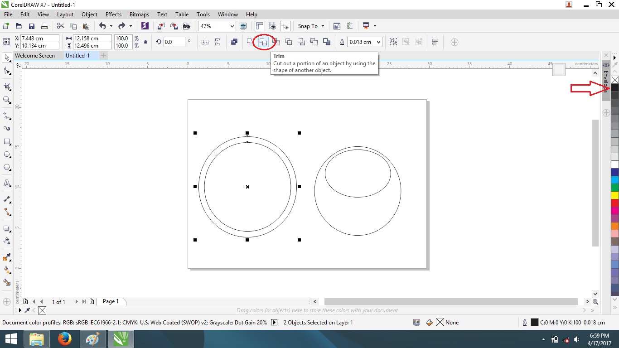Click the yellow color swatch
Image resolution: width=619 pixels, height=348 pixels.
pos(614,195)
